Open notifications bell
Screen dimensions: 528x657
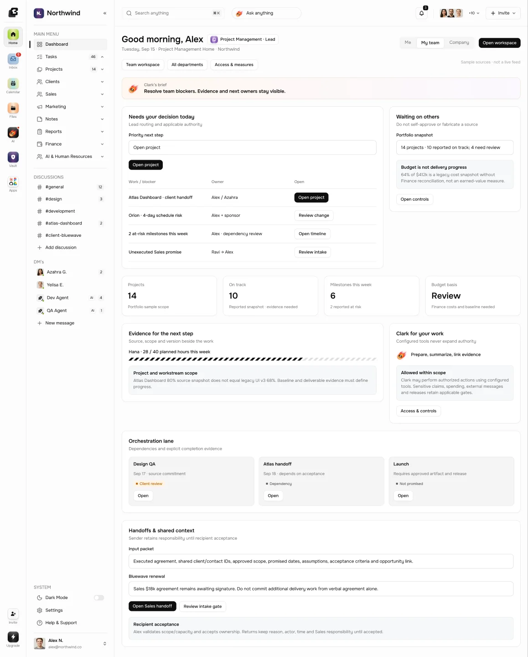coord(422,13)
